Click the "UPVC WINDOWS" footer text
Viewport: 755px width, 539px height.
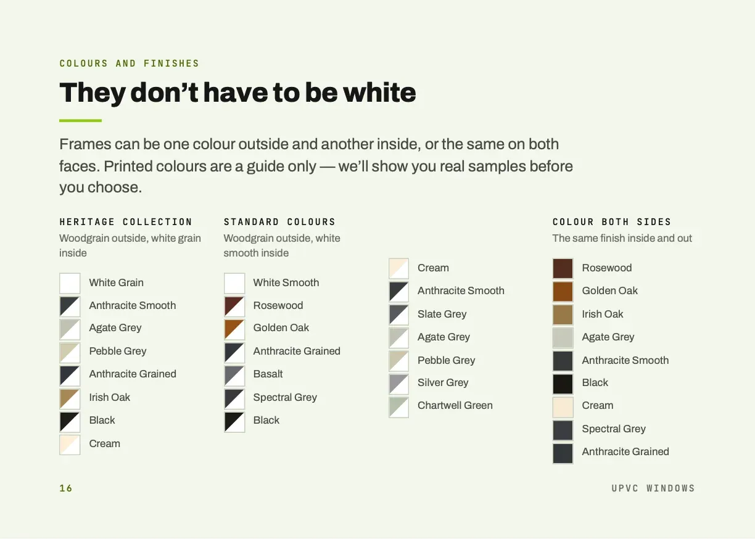653,488
